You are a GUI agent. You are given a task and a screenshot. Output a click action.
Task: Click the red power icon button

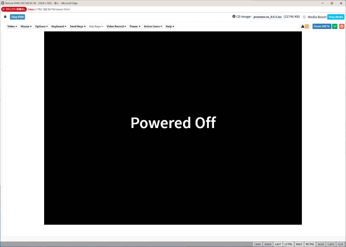[x=342, y=26]
